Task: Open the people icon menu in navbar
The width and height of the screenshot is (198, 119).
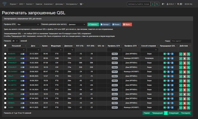Action: (x=81, y=4)
